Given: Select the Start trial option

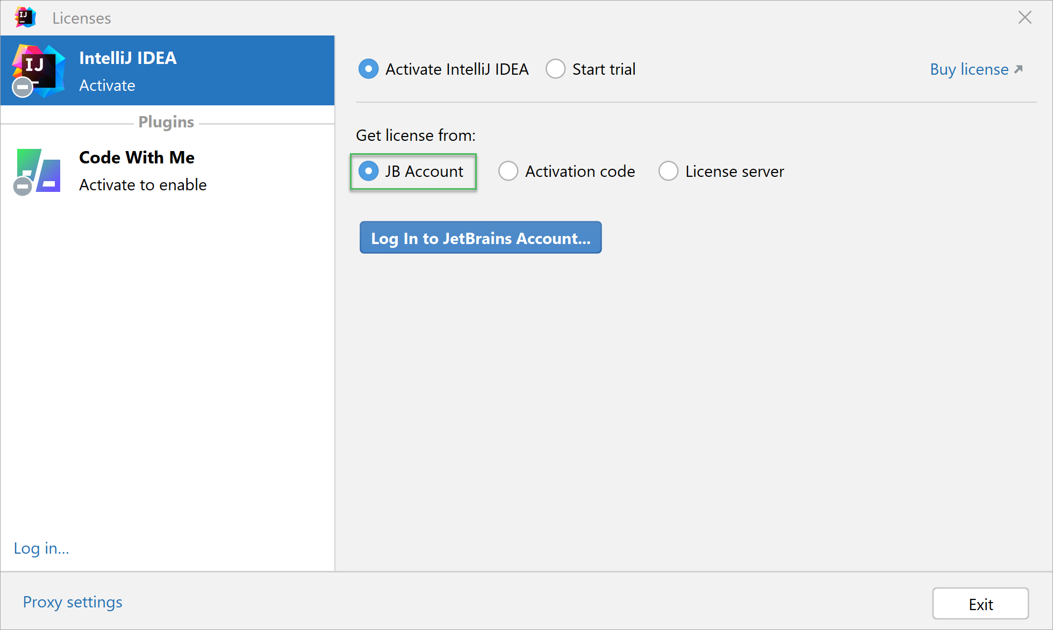Looking at the screenshot, I should 556,69.
